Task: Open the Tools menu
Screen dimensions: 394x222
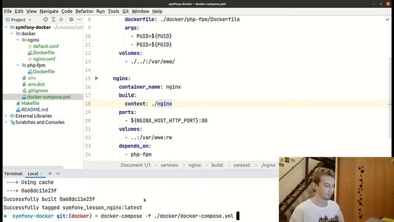Action: [x=113, y=11]
